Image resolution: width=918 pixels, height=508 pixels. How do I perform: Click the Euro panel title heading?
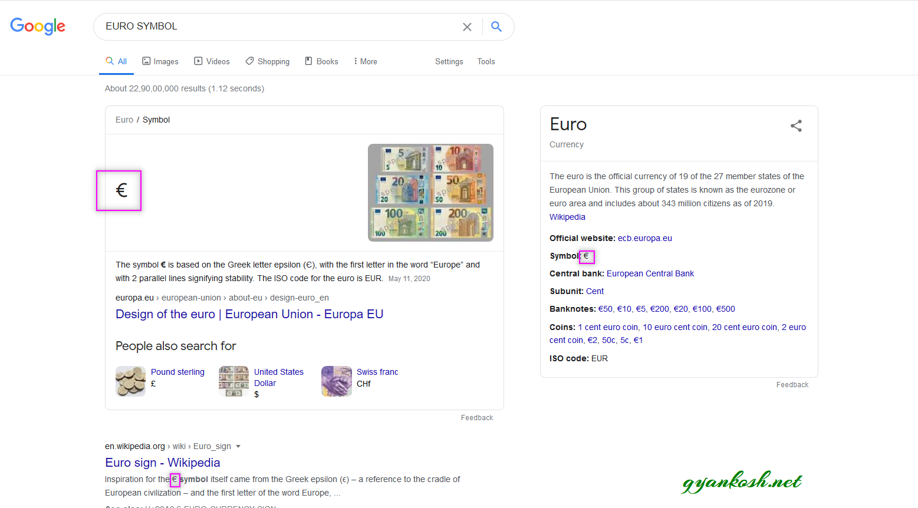click(568, 124)
